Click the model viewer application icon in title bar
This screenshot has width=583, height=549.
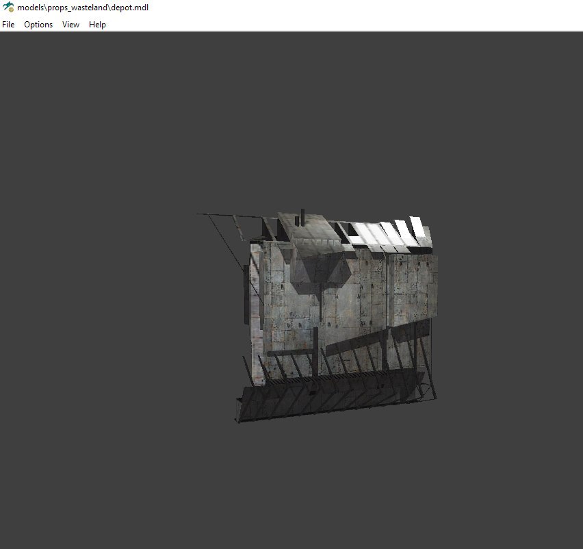pyautogui.click(x=8, y=7)
